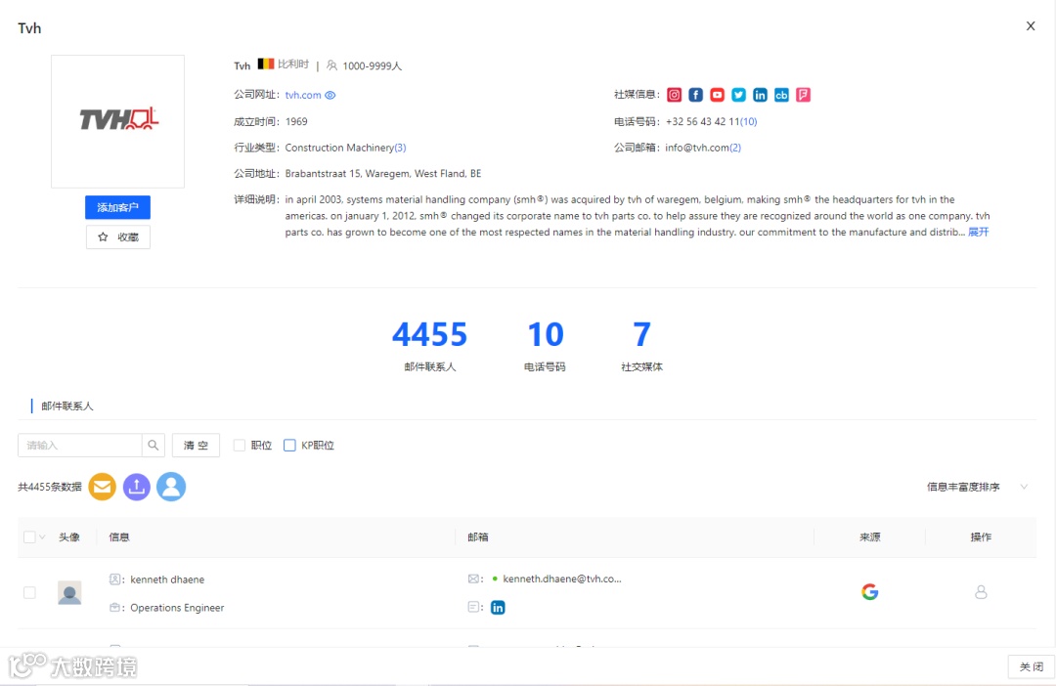The image size is (1056, 686).
Task: Click the eye icon beside tvh.com
Action: [330, 95]
